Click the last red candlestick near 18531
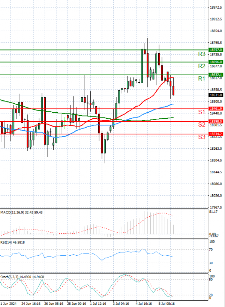Screen dimensions: 225x307 [x=173, y=91]
